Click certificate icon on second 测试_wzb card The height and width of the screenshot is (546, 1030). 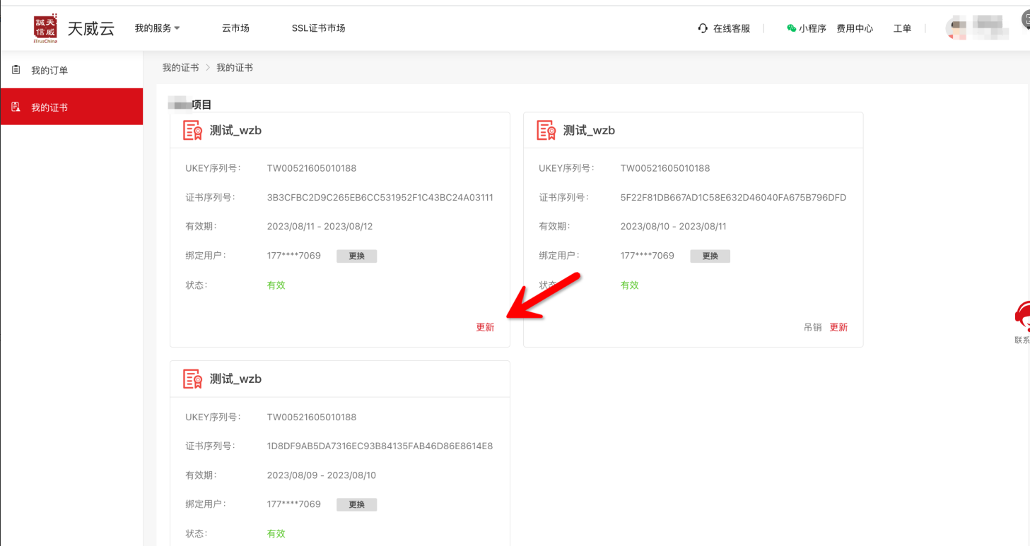click(x=546, y=131)
